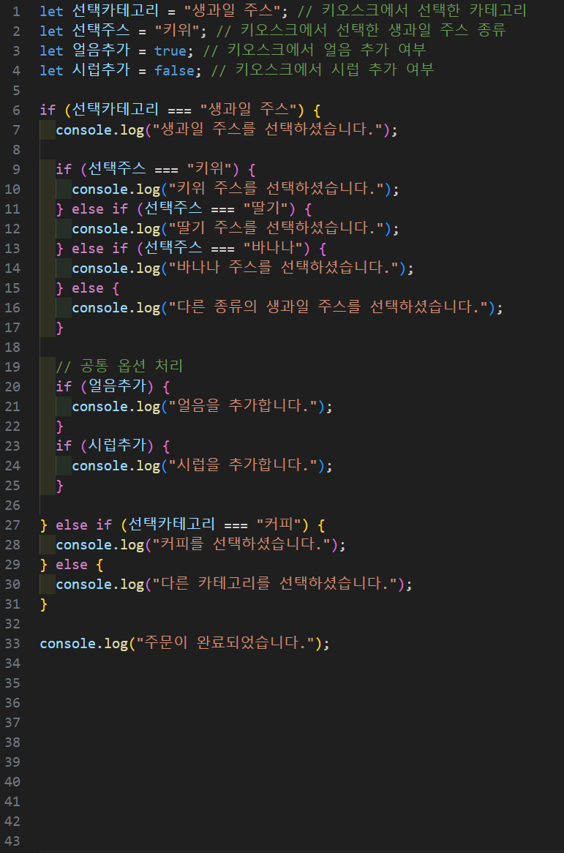This screenshot has height=853, width=564.
Task: Click the closing brace on line 25
Action: point(59,486)
